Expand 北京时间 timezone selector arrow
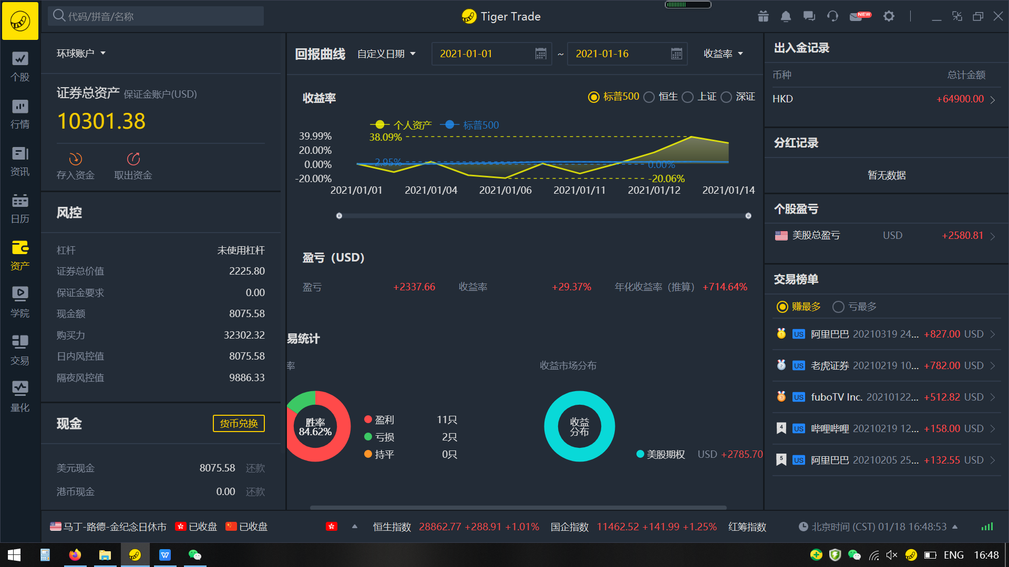 click(955, 527)
